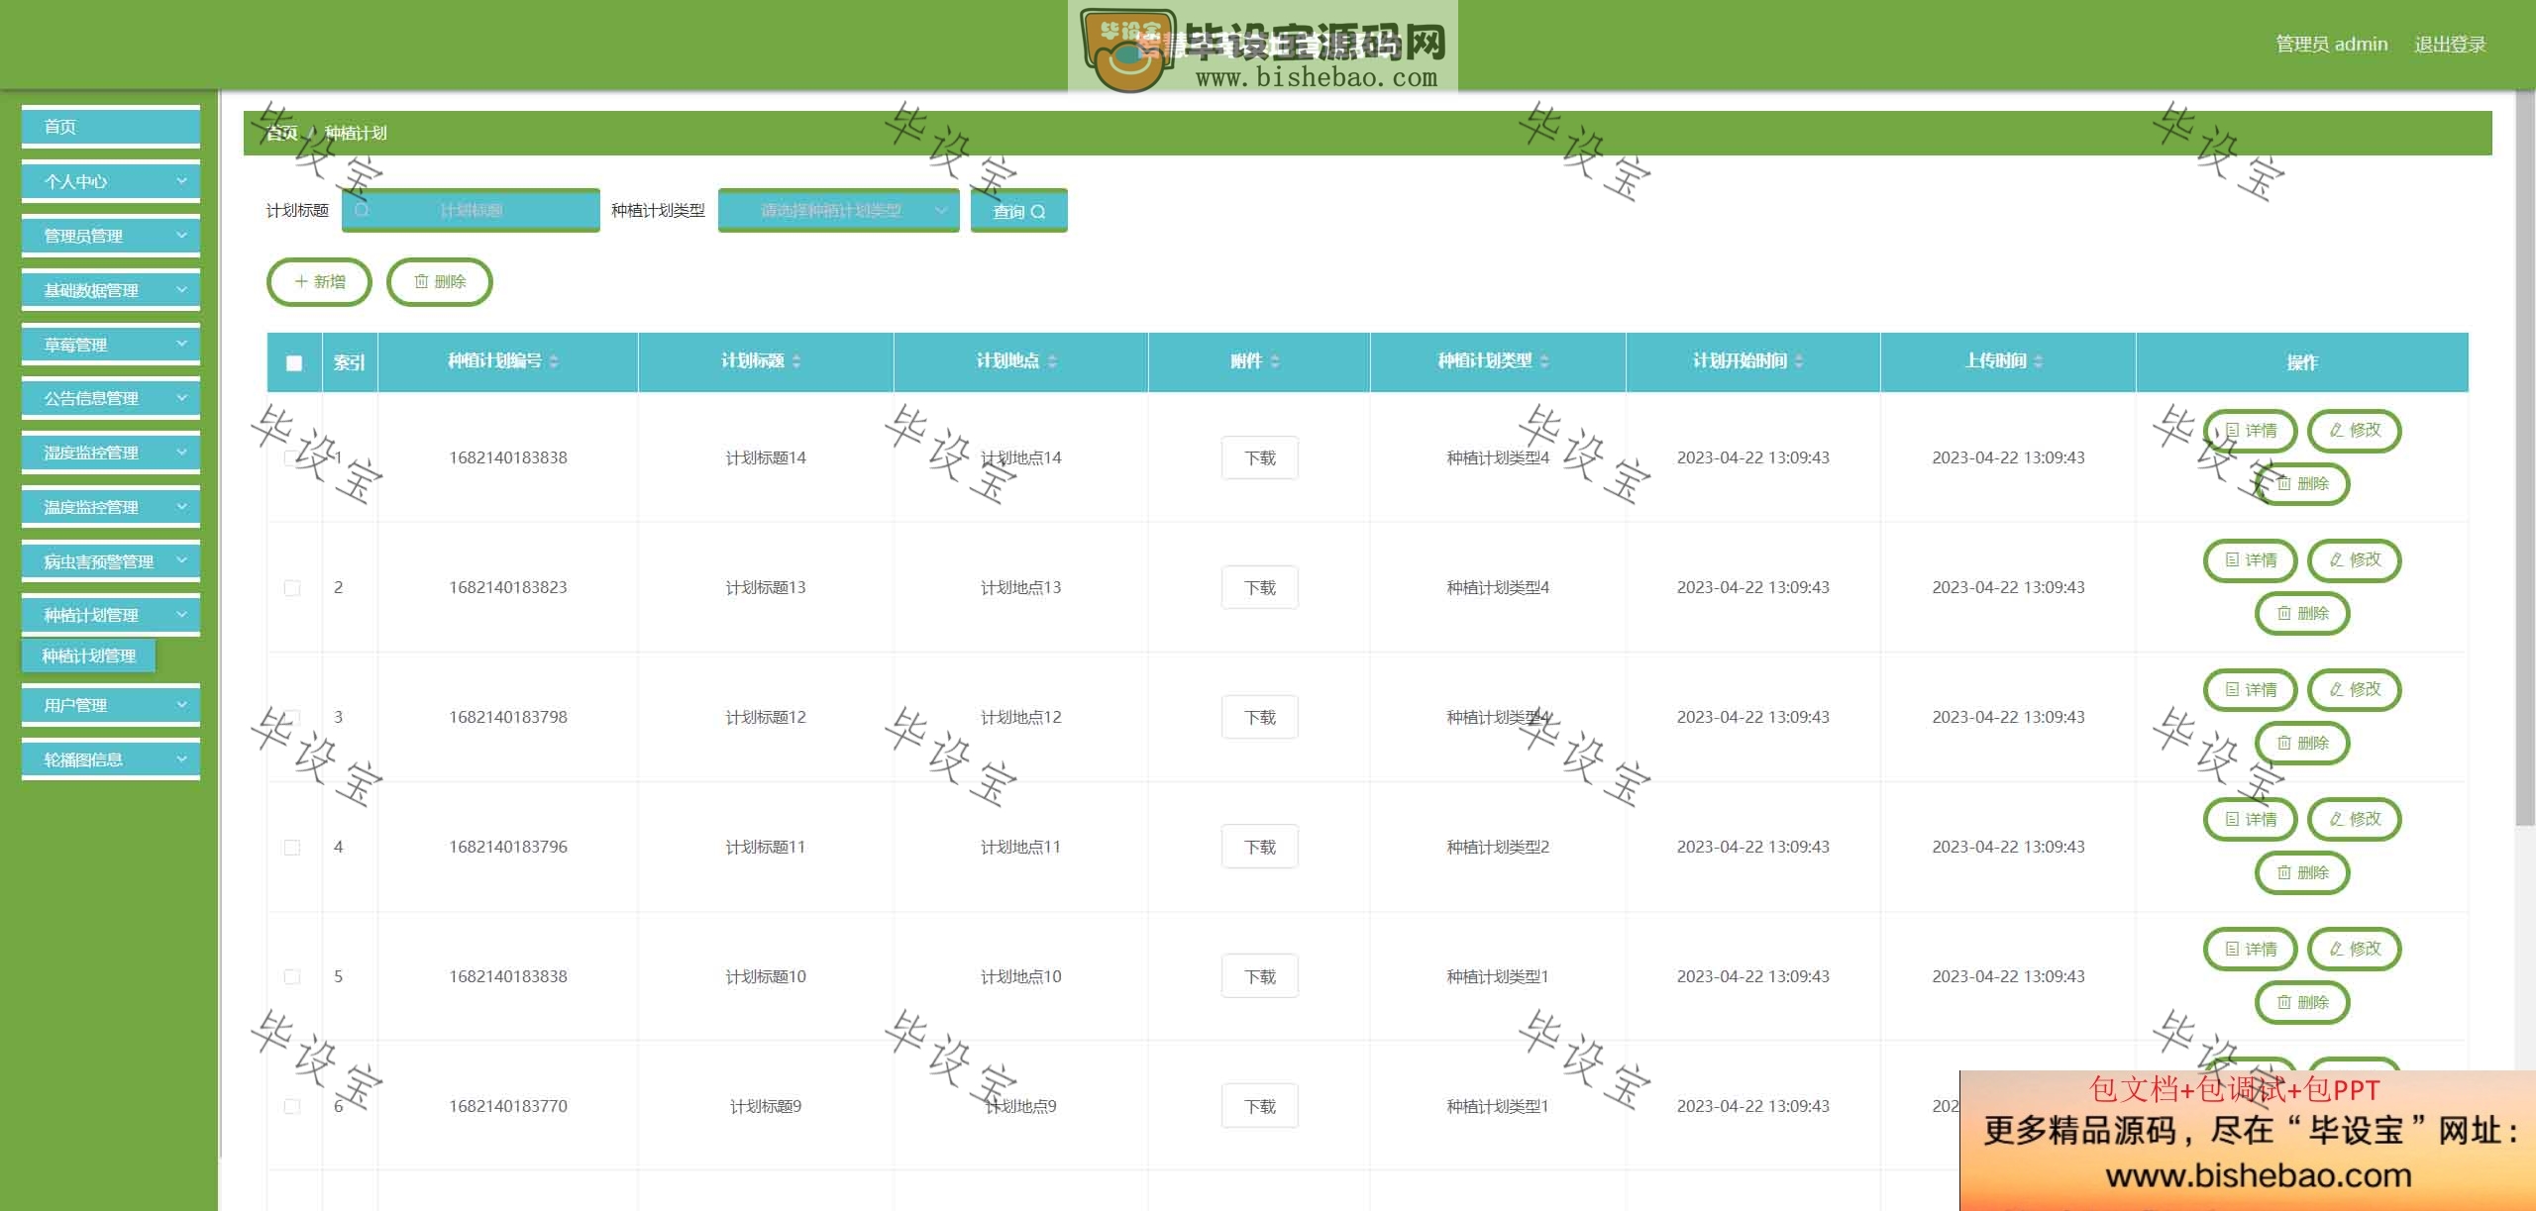2536x1211 pixels.
Task: Click the trash icon for 计划标题14 row
Action: click(2283, 483)
